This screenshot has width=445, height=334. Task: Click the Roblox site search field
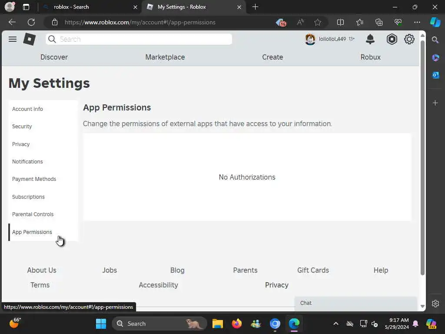pos(139,39)
